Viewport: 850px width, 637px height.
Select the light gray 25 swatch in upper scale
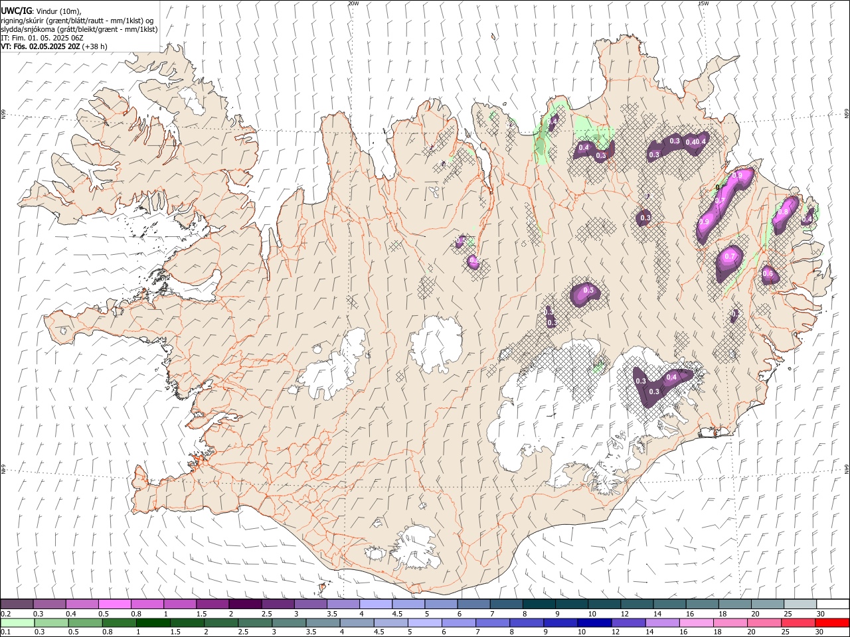[800, 604]
